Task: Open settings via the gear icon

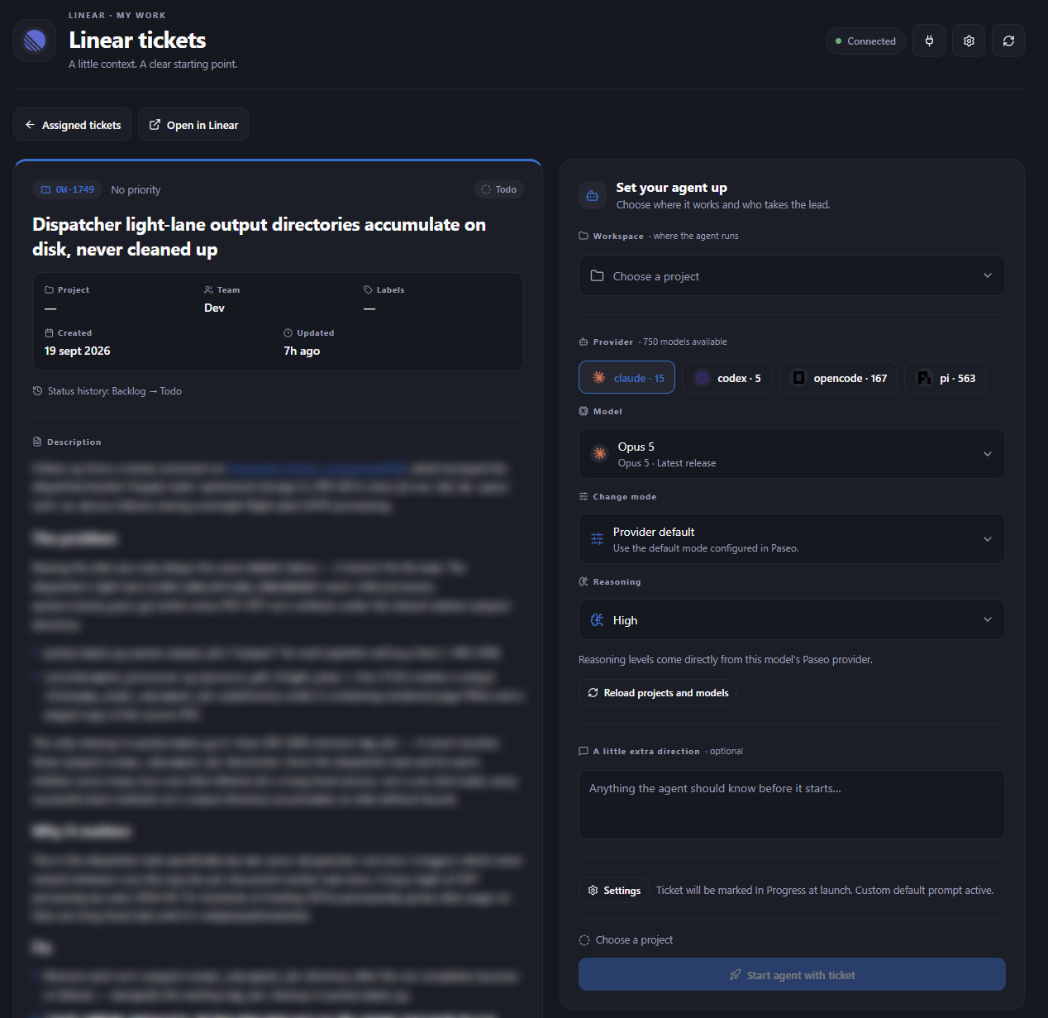Action: point(969,41)
